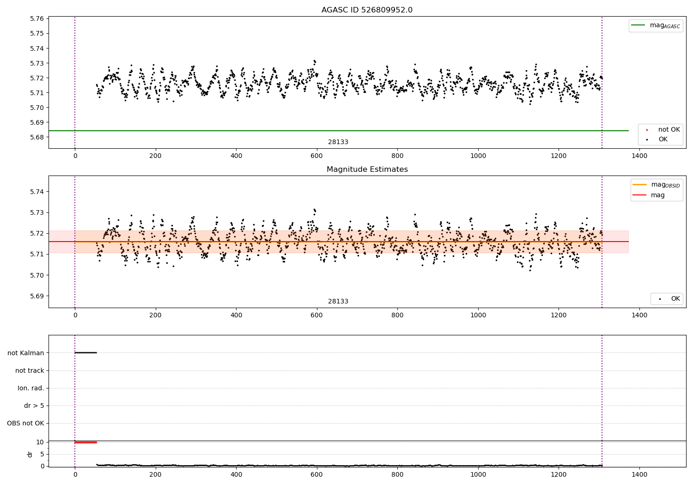Click the "10" tick on the dr axis

[x=40, y=443]
